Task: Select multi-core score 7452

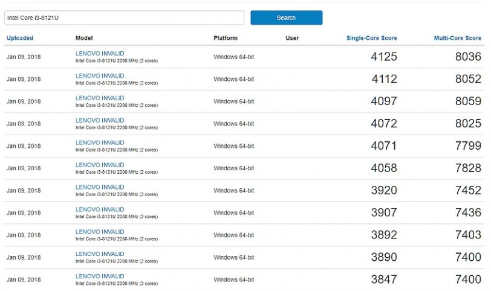Action: pyautogui.click(x=468, y=190)
